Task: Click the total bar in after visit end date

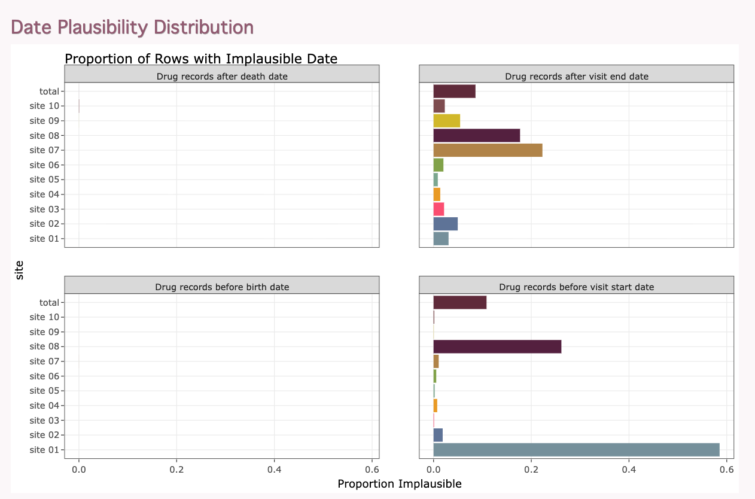Action: (454, 91)
